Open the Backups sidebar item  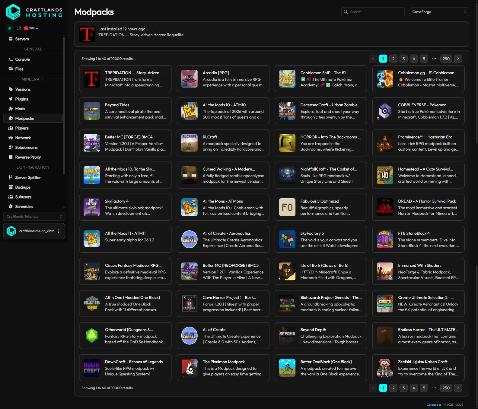pyautogui.click(x=33, y=187)
